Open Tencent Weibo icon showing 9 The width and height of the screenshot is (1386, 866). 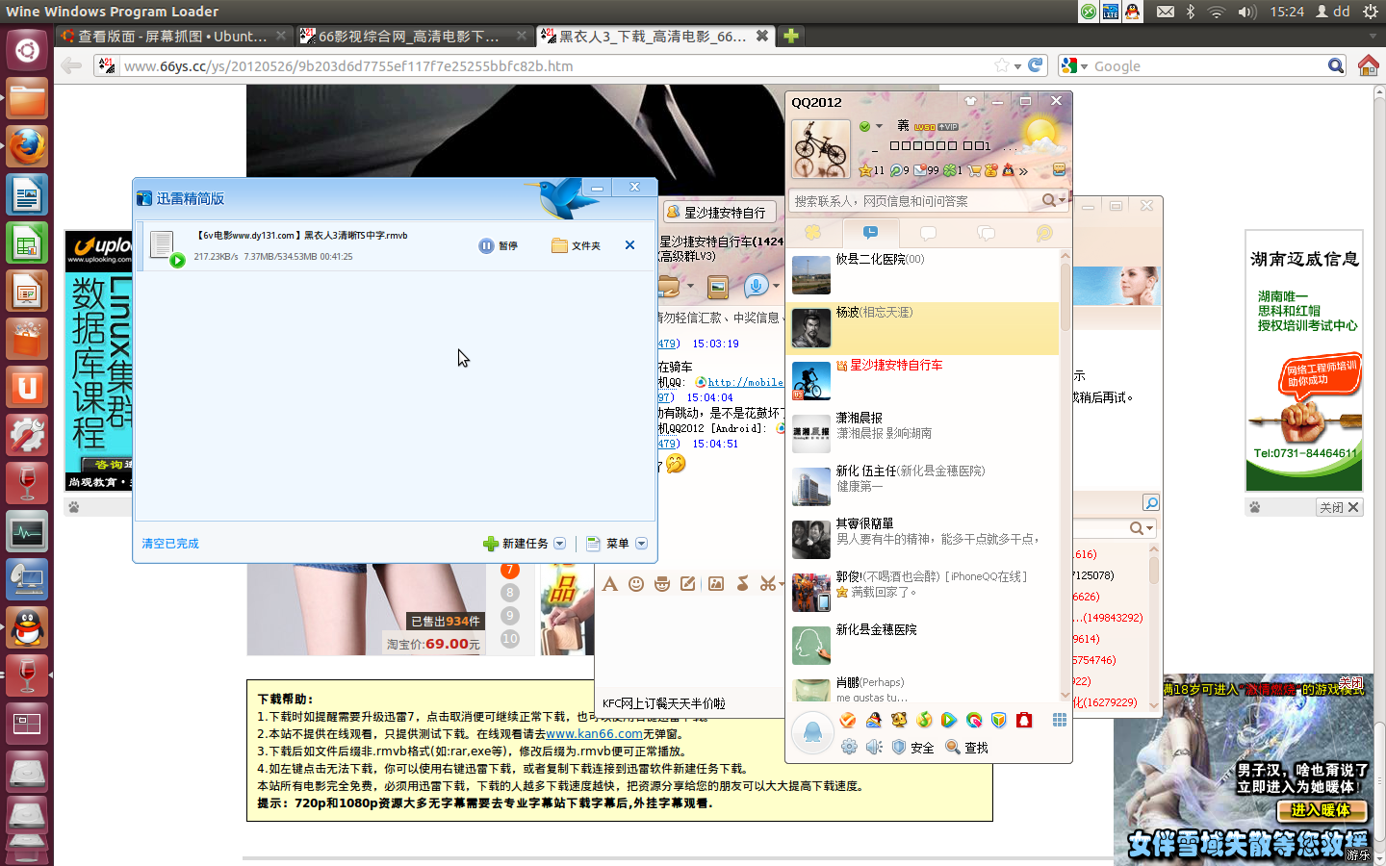[896, 170]
